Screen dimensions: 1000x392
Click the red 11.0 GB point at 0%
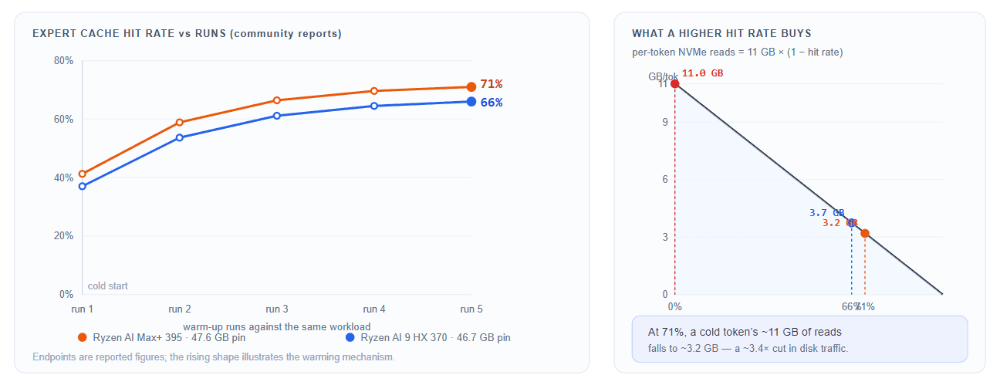675,83
